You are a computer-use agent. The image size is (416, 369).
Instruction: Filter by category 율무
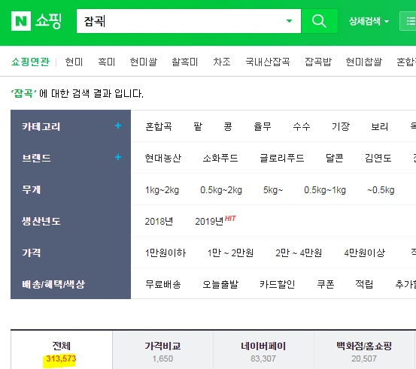pos(263,126)
